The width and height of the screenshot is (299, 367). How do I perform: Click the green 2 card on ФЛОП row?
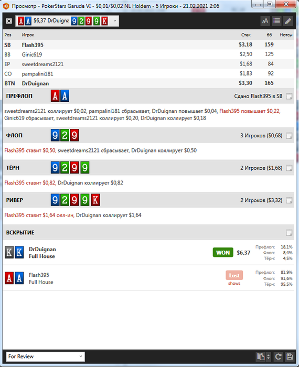65,135
